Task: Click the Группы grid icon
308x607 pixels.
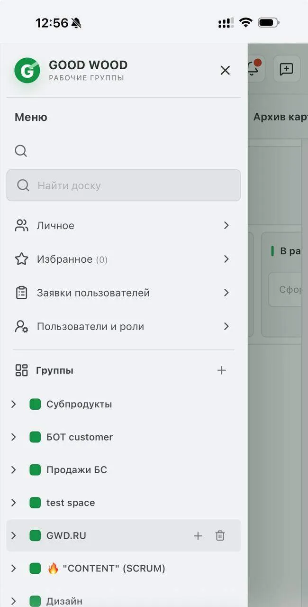Action: click(x=21, y=370)
